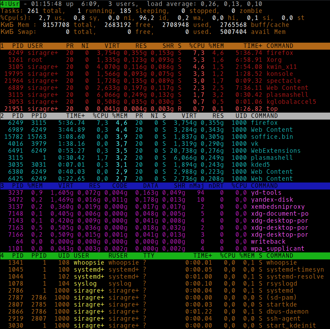Screen dimensions: 330x329
Task: Click the 4:Usr field group label
Action: tap(10, 4)
